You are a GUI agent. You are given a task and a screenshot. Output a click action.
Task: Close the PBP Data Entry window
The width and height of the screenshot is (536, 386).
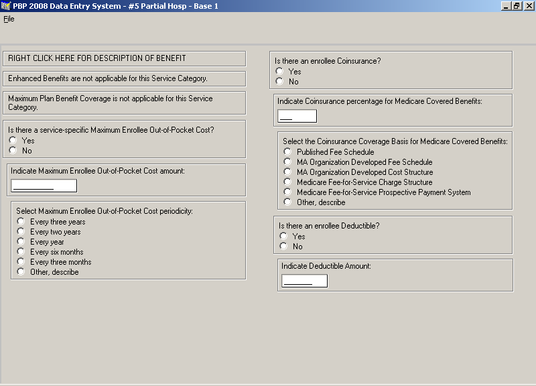[529, 6]
